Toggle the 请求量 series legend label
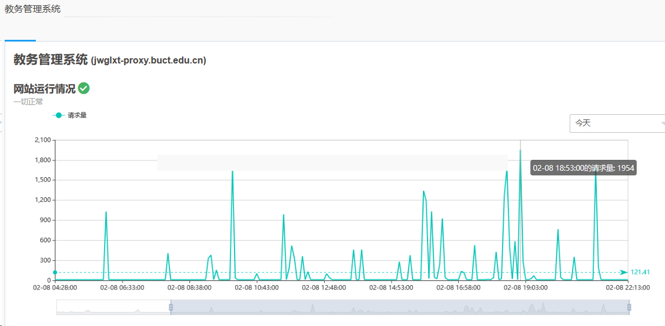The image size is (665, 326). point(77,115)
